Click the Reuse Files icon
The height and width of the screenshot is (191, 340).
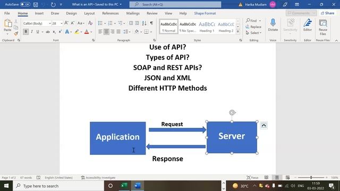pos(323,23)
